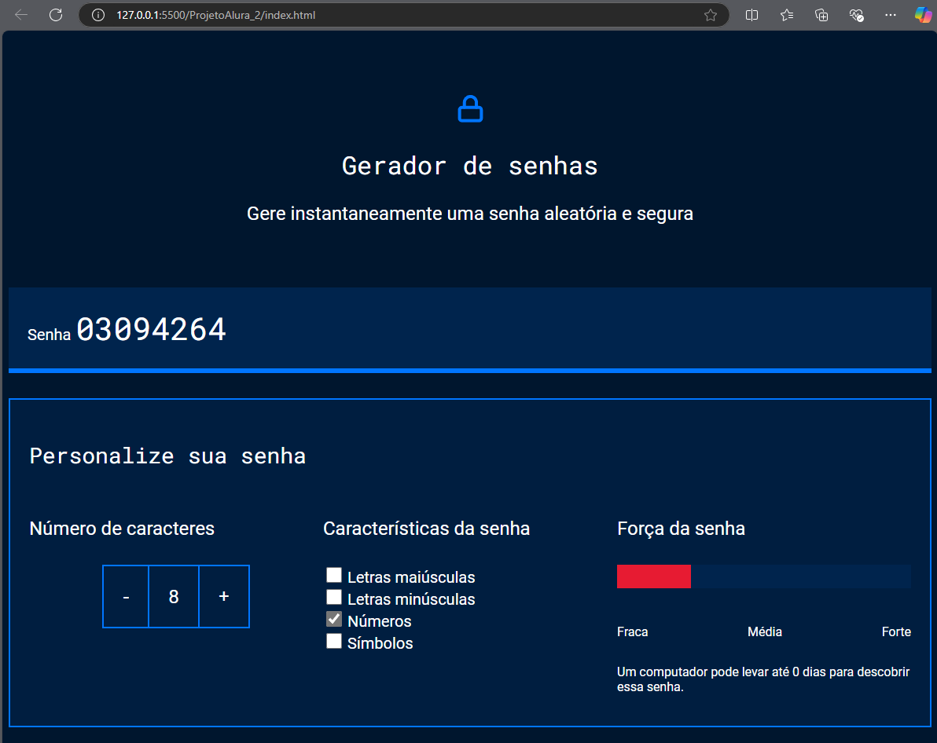The image size is (937, 743).
Task: Click the 'Um computador pode levar' text
Action: click(763, 679)
